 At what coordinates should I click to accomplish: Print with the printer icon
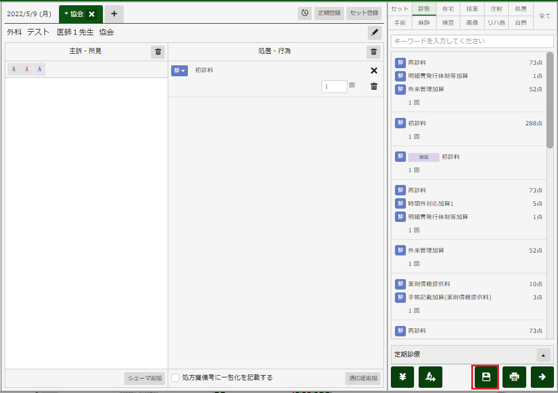tap(514, 377)
